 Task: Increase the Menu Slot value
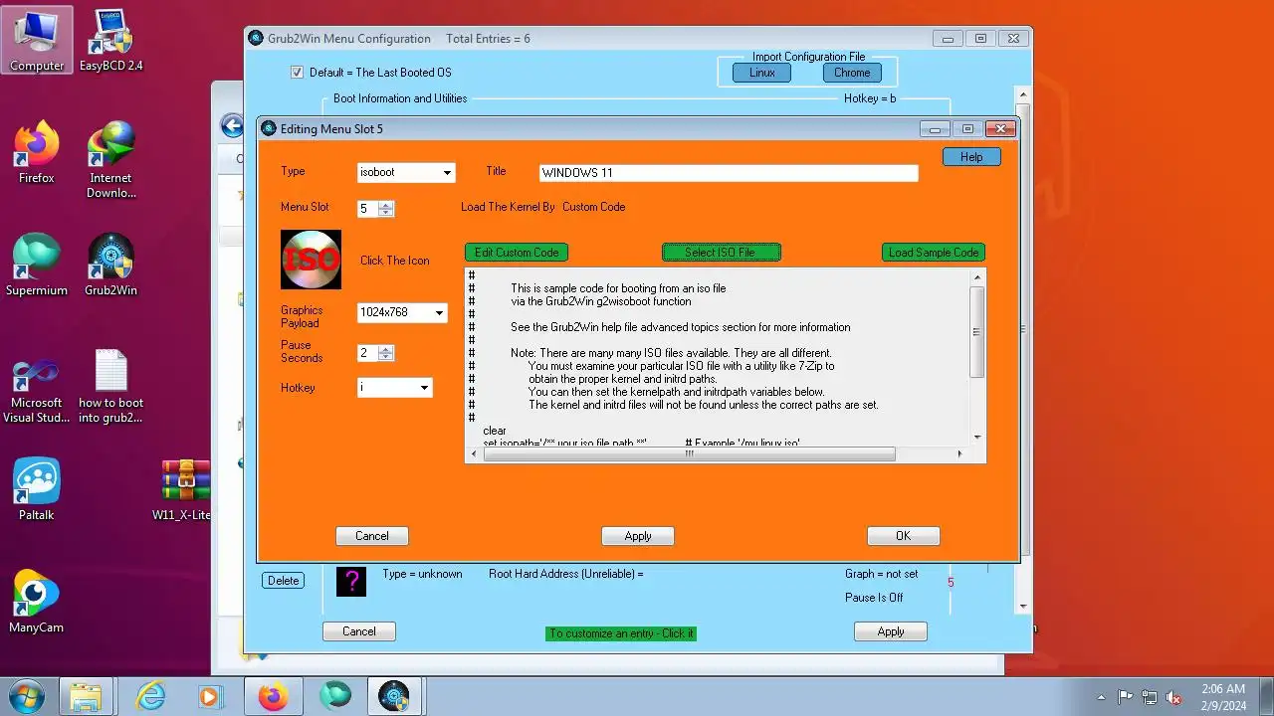(x=386, y=205)
